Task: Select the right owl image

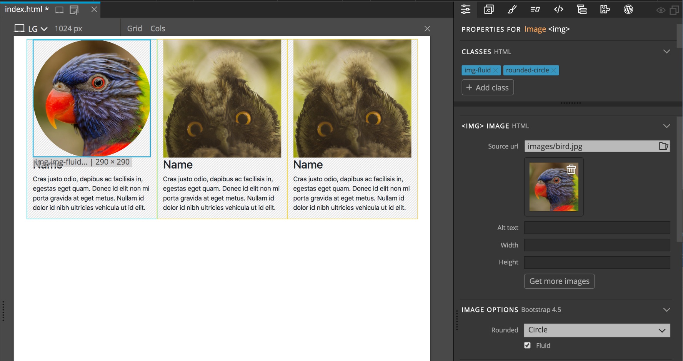Action: tap(352, 99)
